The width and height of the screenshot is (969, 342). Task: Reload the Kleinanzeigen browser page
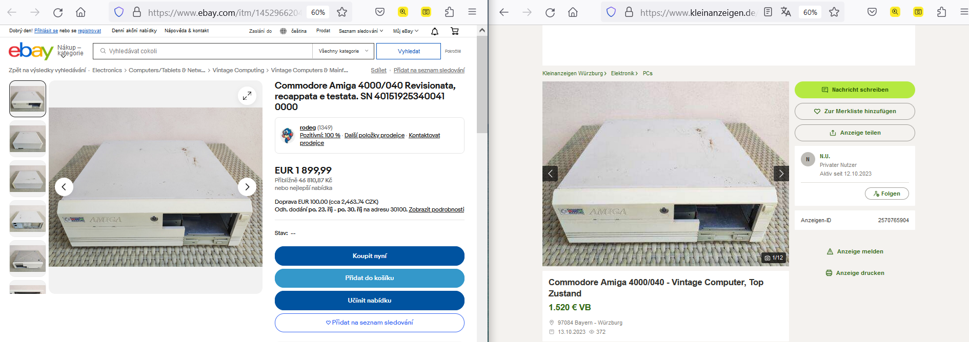[x=550, y=12]
